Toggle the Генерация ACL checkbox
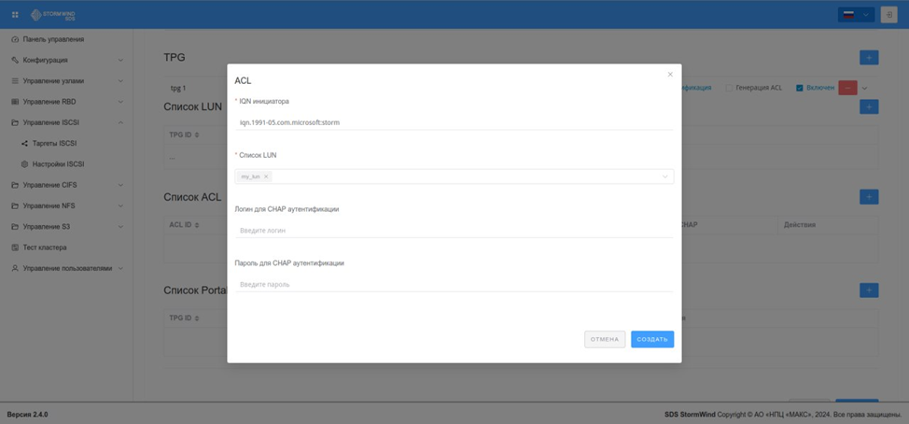 [729, 88]
